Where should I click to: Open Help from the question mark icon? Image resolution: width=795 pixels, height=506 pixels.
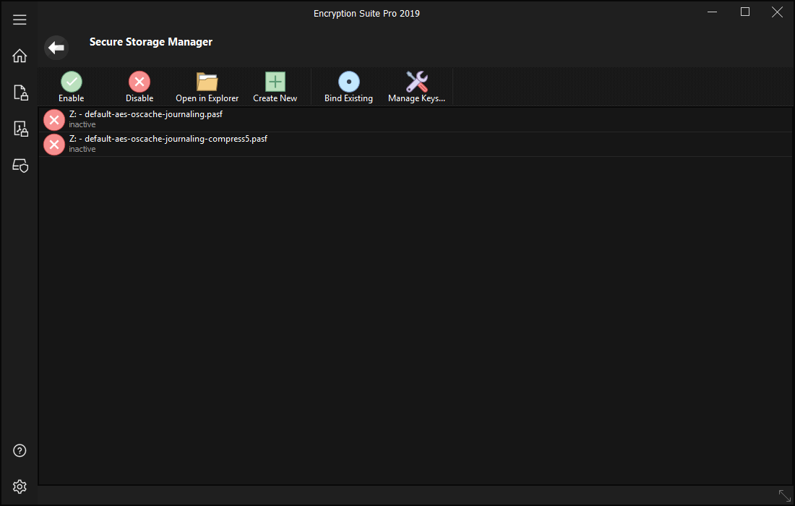20,450
